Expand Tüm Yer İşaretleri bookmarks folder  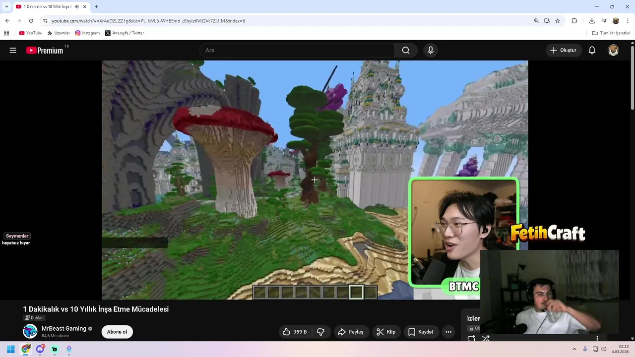coord(611,33)
